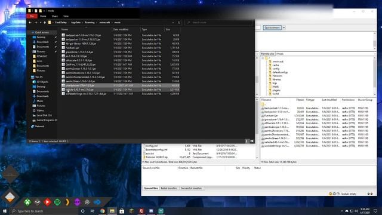Open Music under This PC
Viewport: 382px width, 215px height.
(40, 101)
